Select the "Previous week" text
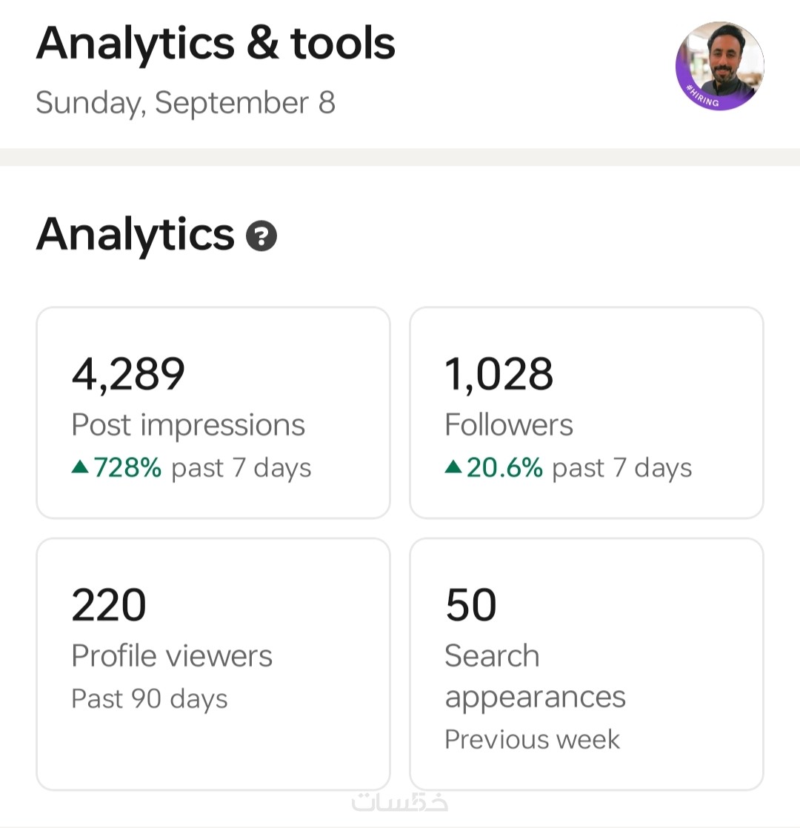800x828 pixels. 532,739
